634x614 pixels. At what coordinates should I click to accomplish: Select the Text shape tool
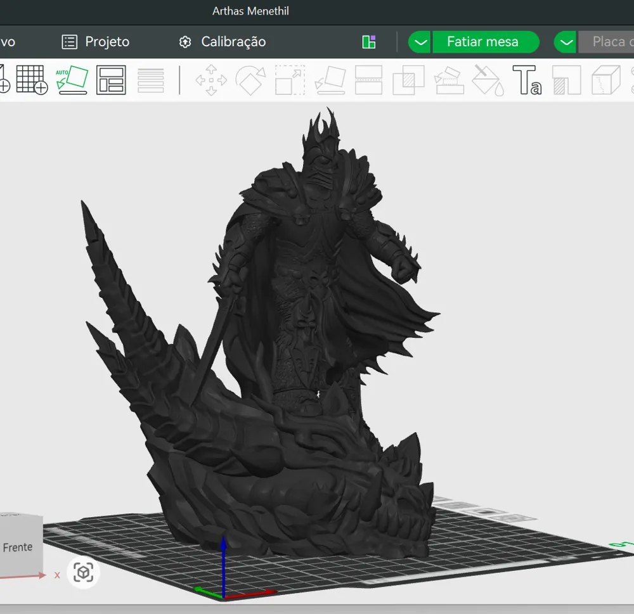(x=527, y=80)
